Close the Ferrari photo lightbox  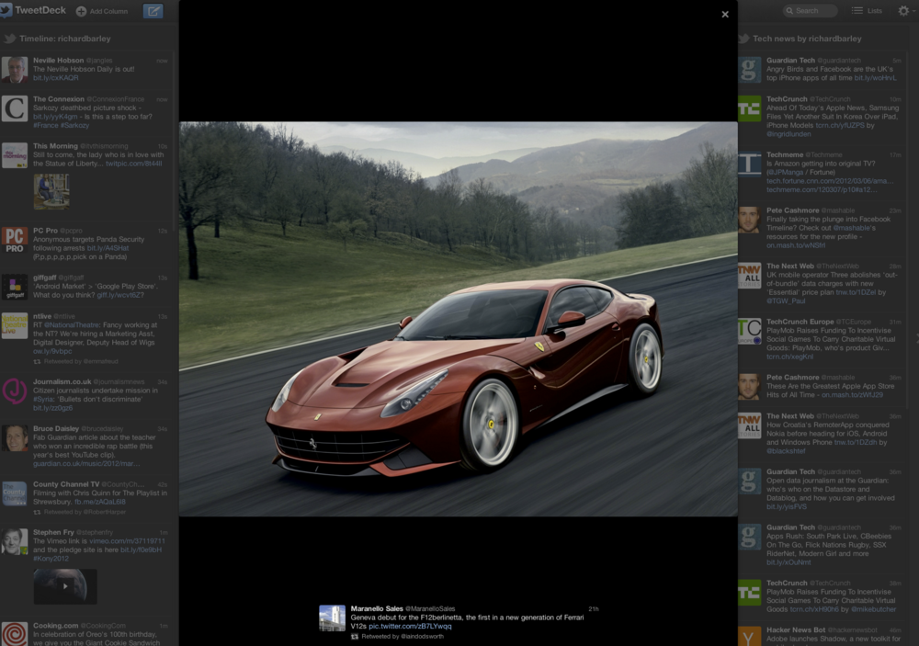click(725, 15)
